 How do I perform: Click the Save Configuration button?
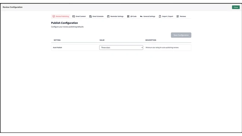(181, 35)
